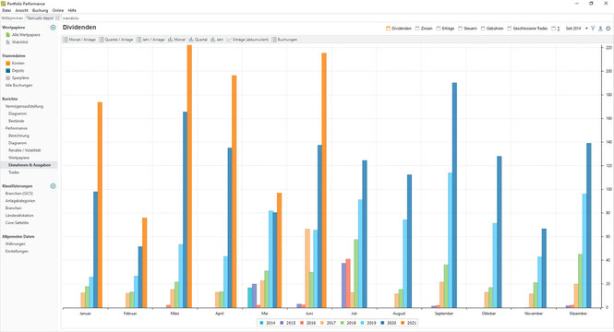Image resolution: width=614 pixels, height=332 pixels.
Task: Click the 2014 legend color swatch
Action: pyautogui.click(x=261, y=323)
